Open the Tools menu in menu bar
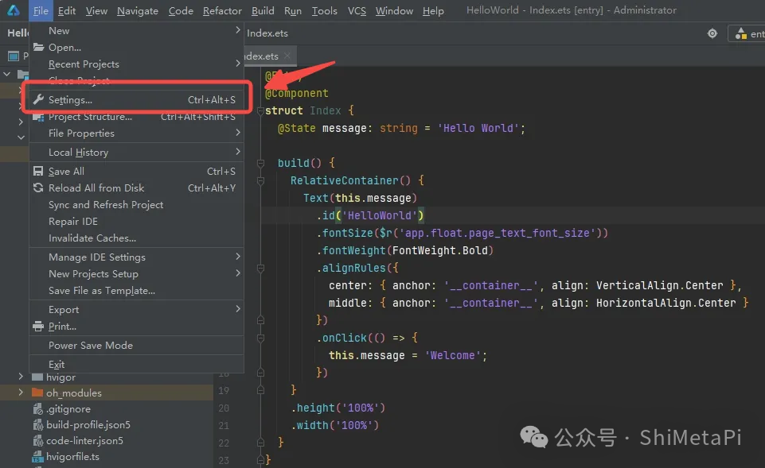The height and width of the screenshot is (468, 765). point(324,11)
